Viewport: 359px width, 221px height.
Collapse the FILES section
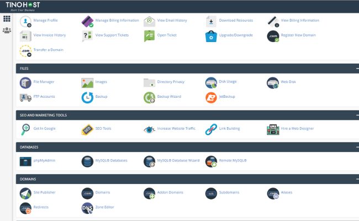(357, 69)
